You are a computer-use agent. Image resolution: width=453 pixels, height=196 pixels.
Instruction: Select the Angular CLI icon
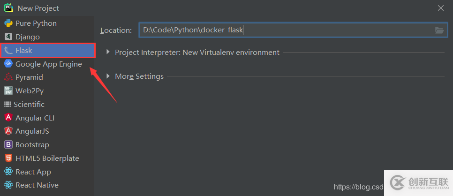click(8, 118)
